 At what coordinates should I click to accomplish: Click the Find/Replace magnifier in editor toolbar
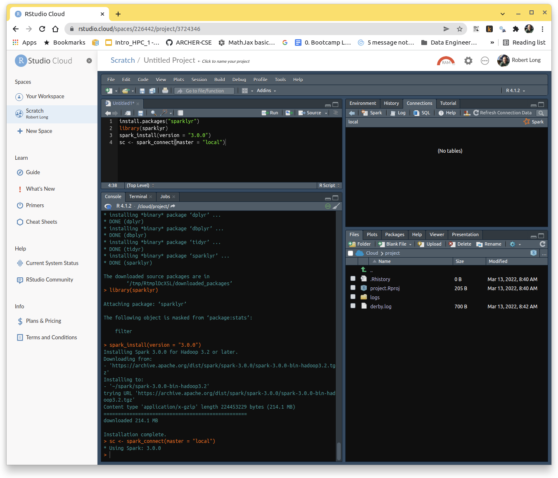[154, 113]
